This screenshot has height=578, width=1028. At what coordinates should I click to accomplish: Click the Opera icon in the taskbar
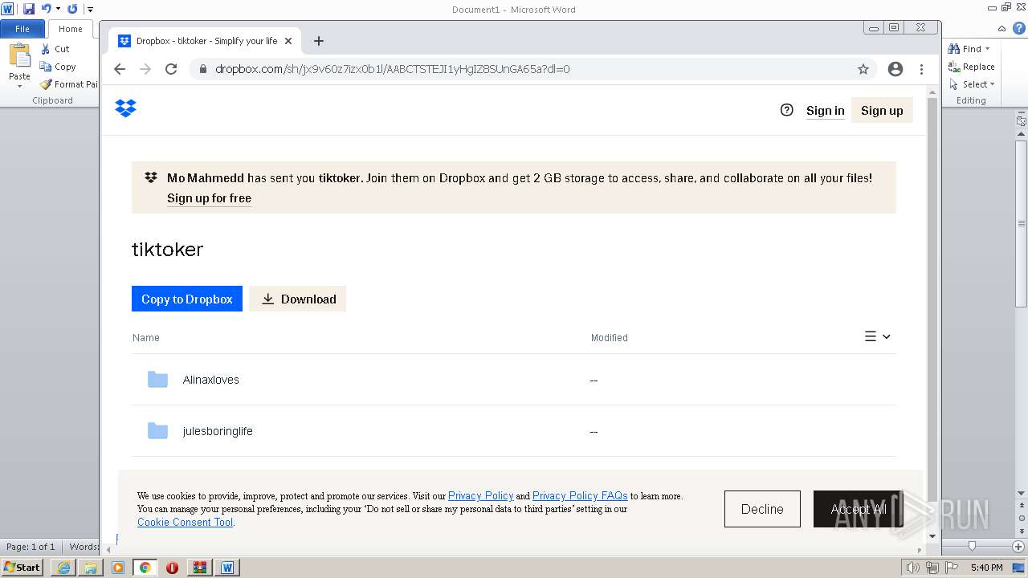click(172, 568)
